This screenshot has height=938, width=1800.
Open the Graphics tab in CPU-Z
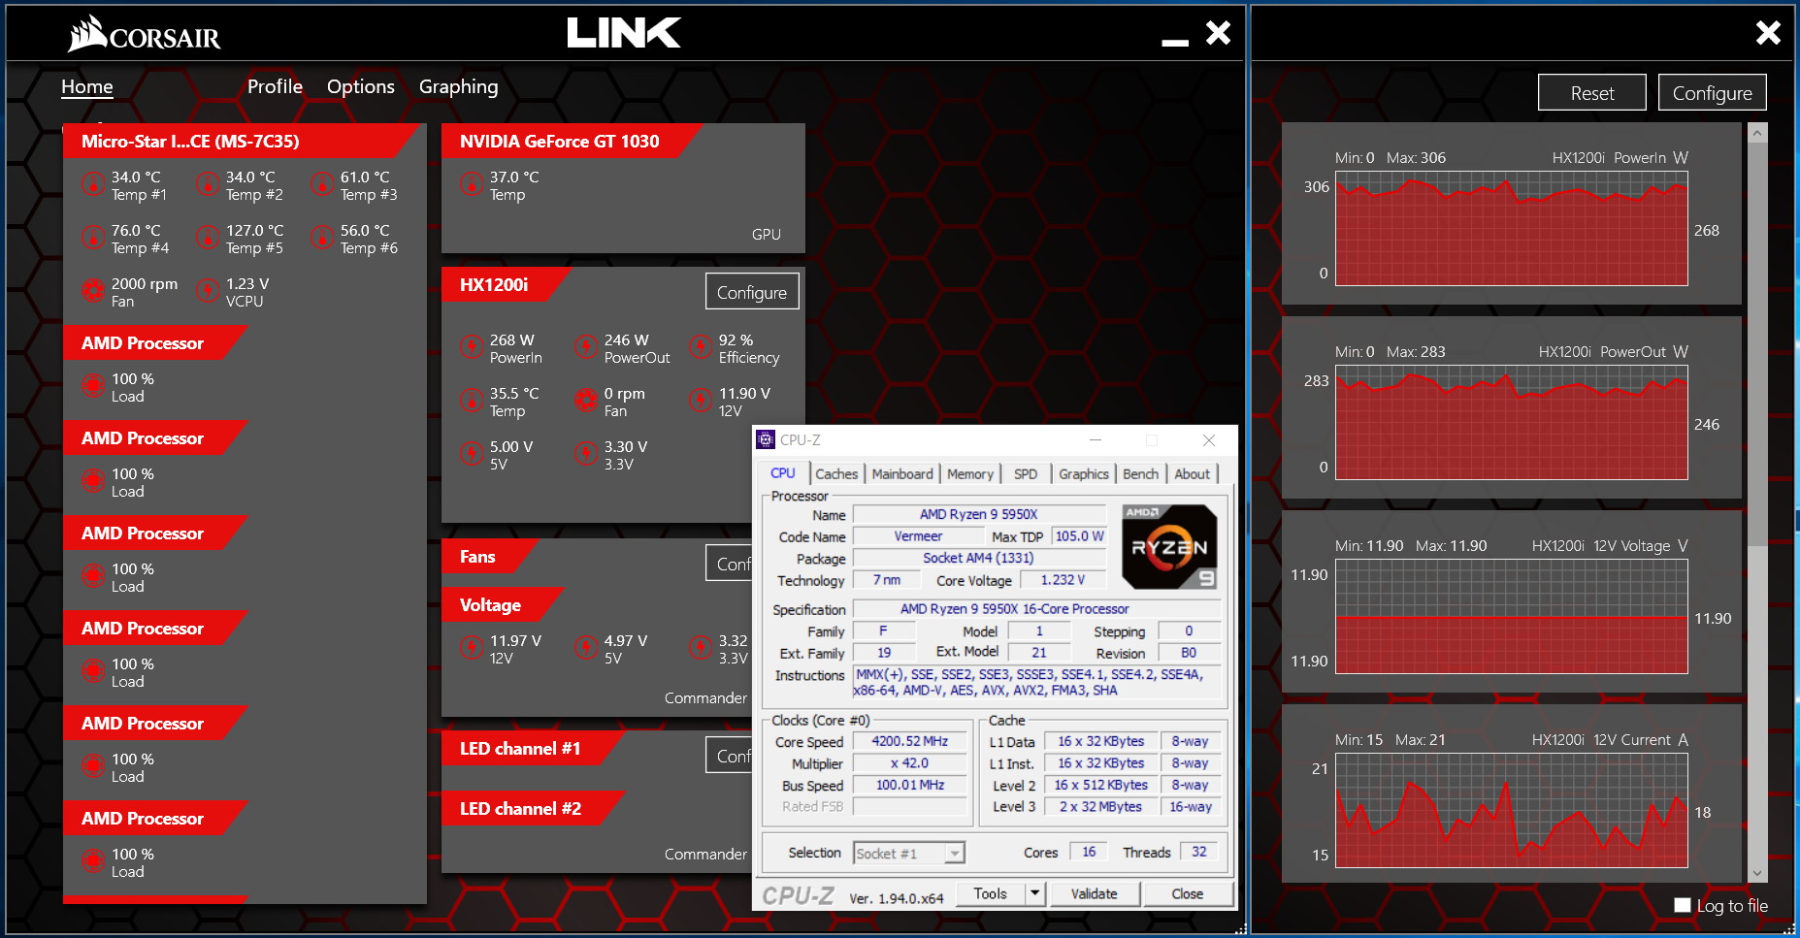click(x=1084, y=474)
